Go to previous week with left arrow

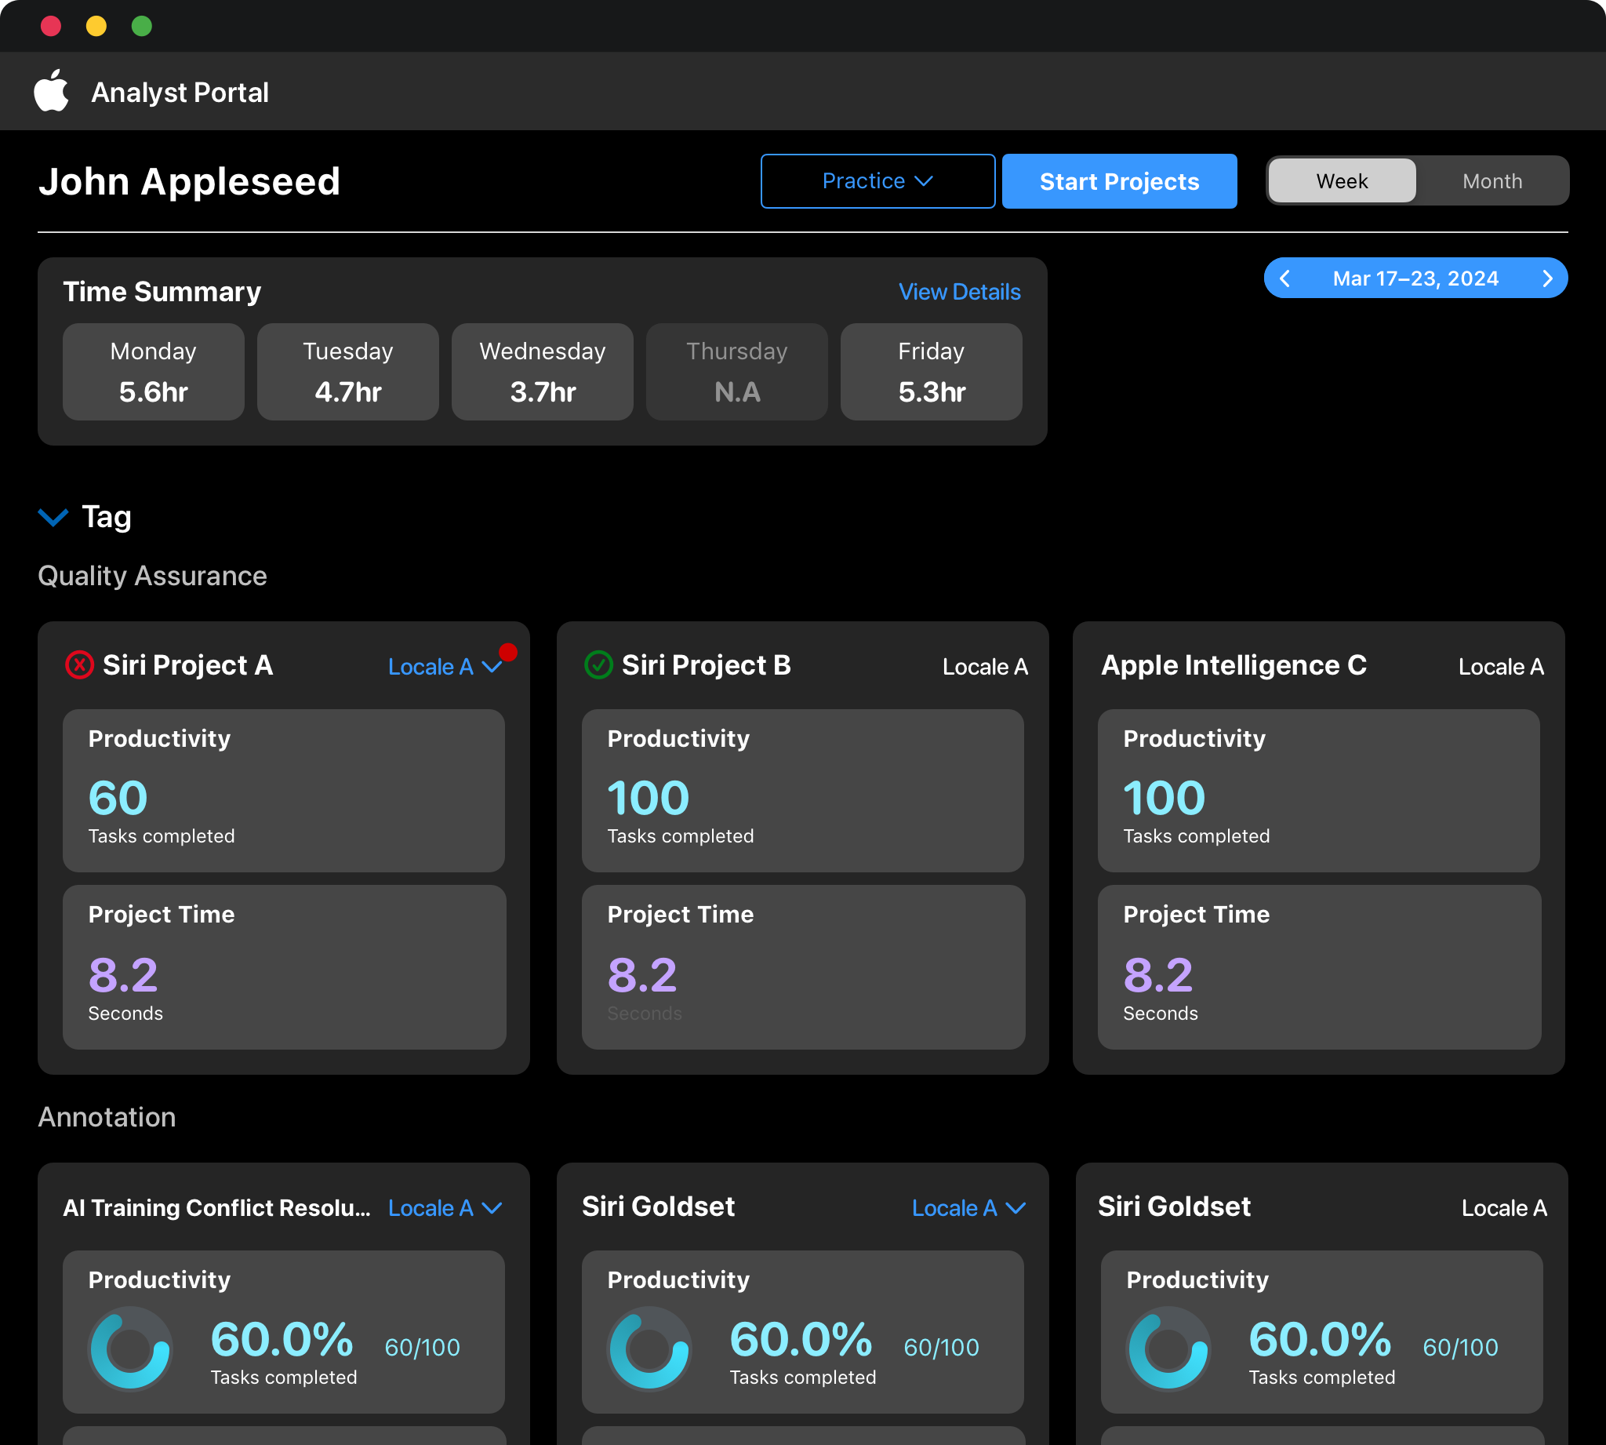coord(1284,278)
